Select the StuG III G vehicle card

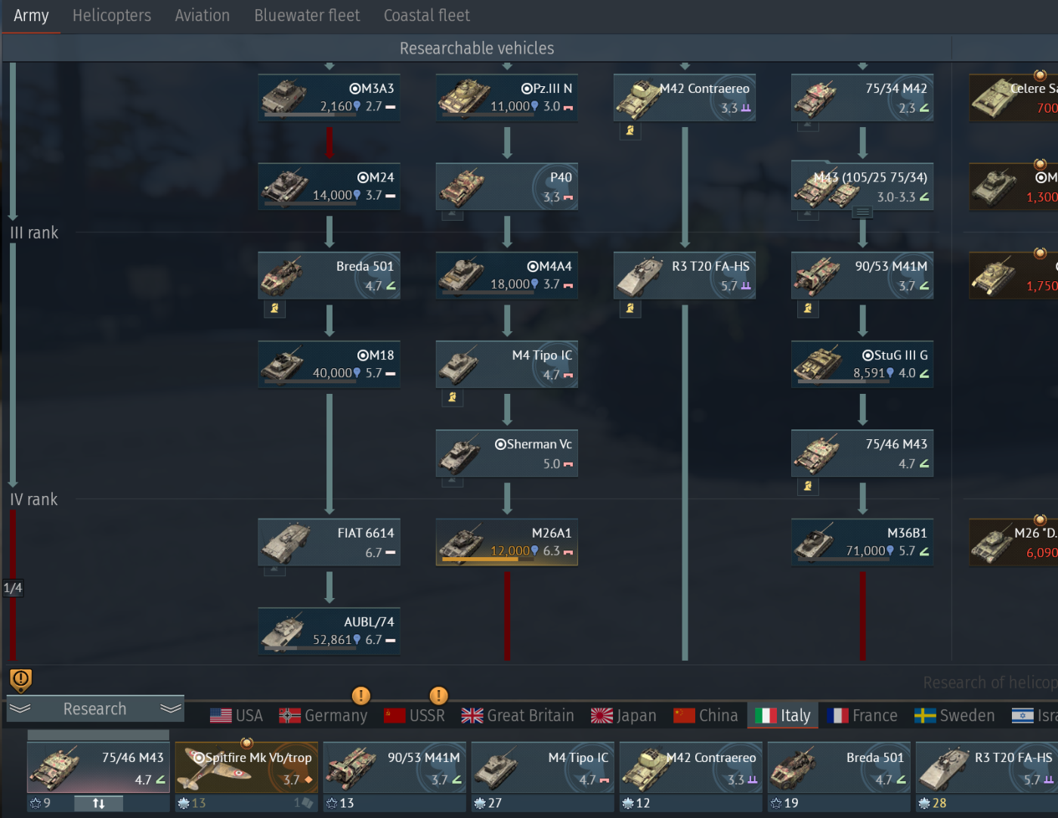pos(862,364)
